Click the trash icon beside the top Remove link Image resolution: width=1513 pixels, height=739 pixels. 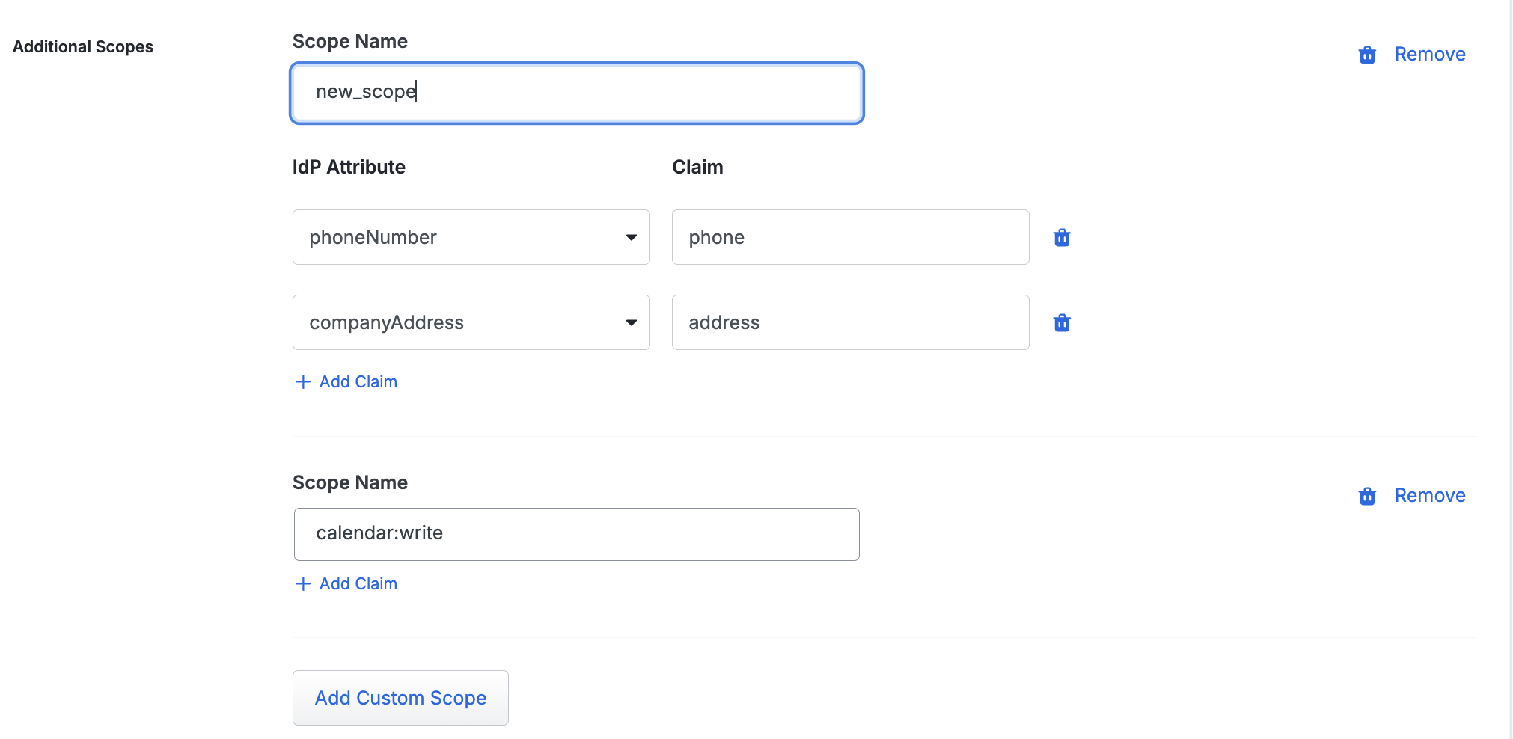(x=1366, y=54)
